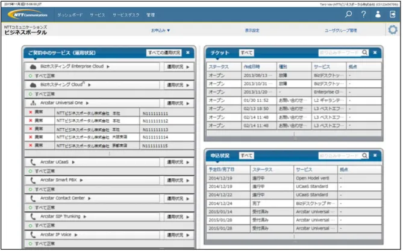
Task: Click the 申込状況 panel search magnifier
Action: [364, 155]
